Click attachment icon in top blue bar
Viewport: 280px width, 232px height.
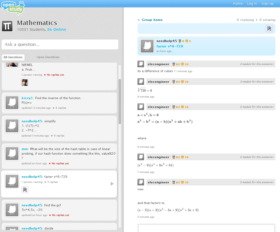(269, 29)
